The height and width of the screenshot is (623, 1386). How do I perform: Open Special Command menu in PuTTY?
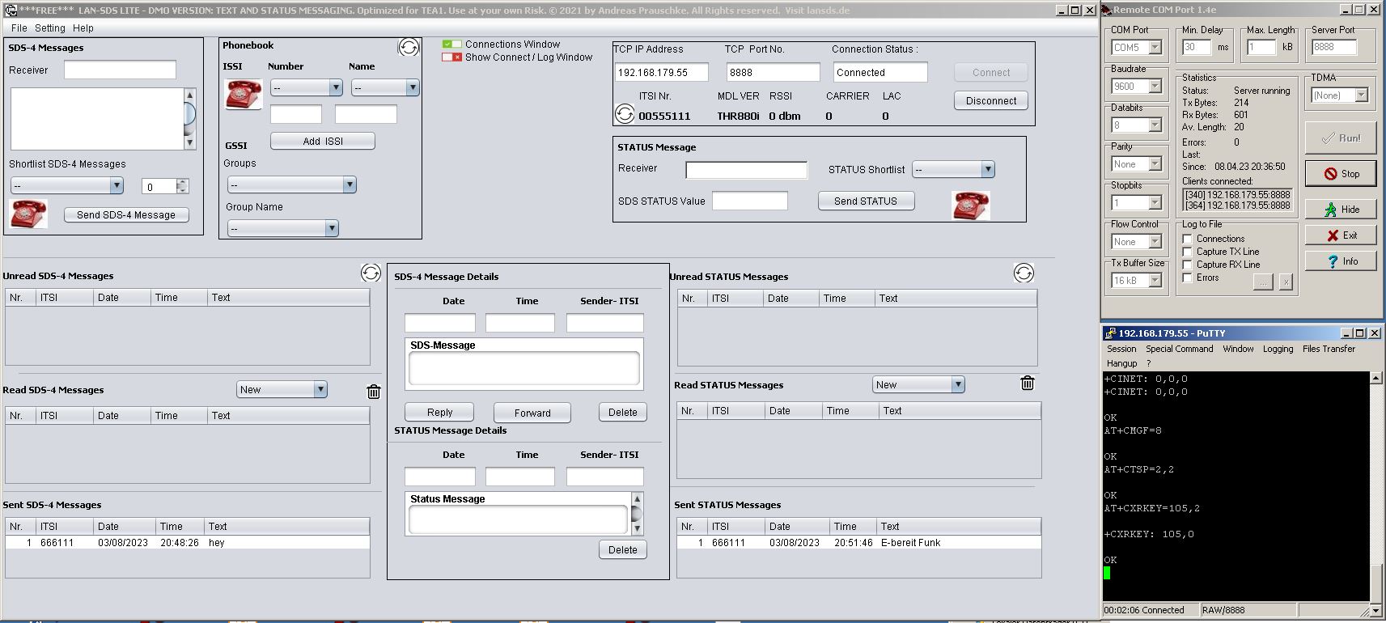coord(1179,349)
